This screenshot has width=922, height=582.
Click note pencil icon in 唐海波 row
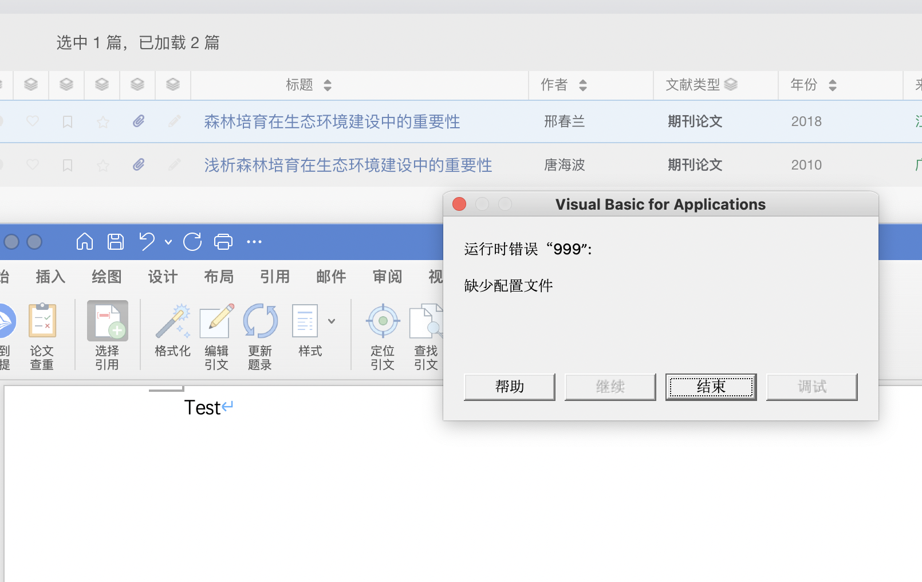(x=175, y=164)
